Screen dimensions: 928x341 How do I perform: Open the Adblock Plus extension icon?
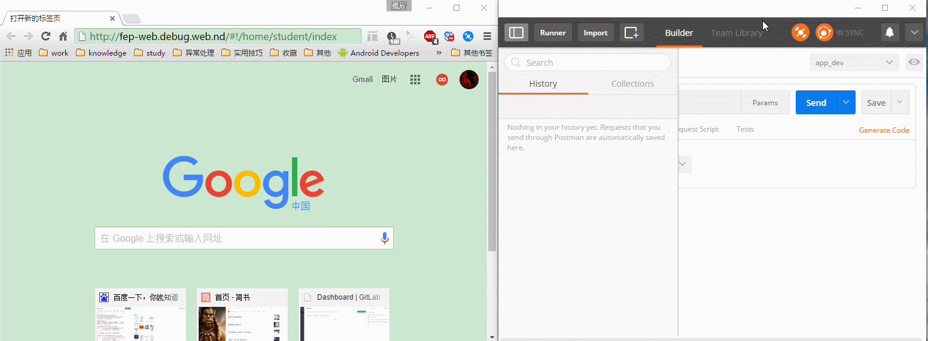431,38
